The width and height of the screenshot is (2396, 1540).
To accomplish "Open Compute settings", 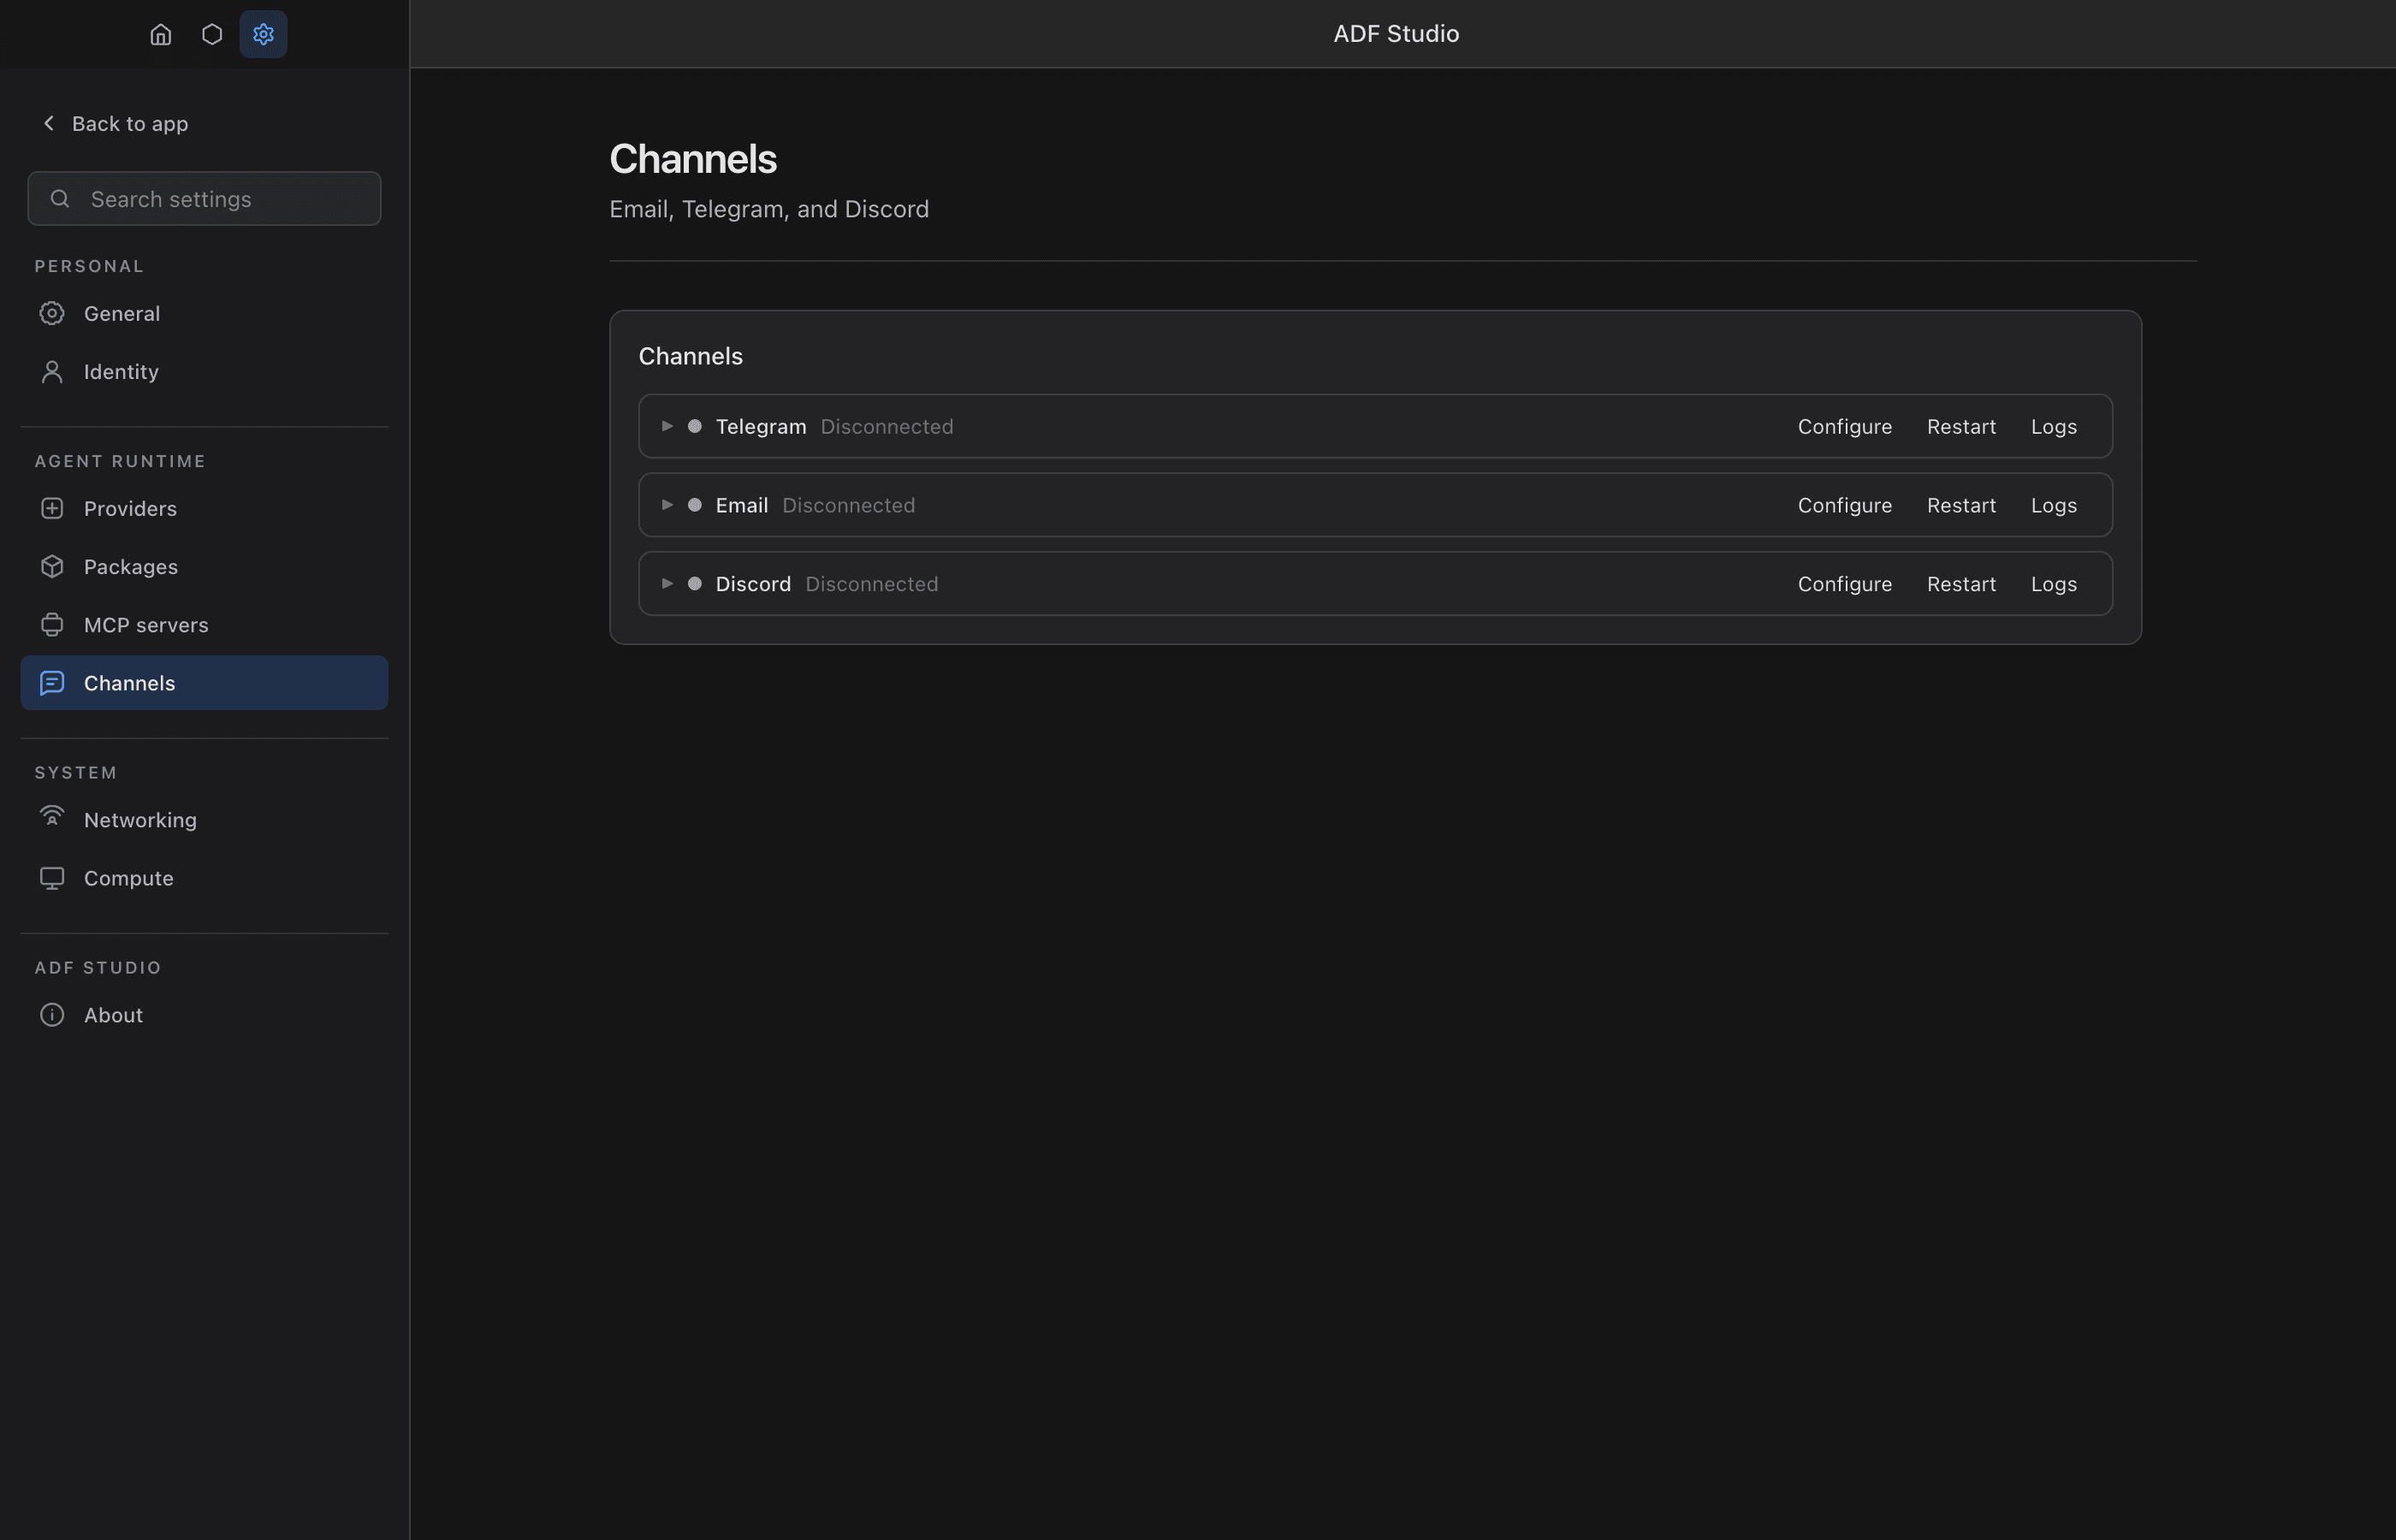I will point(204,878).
